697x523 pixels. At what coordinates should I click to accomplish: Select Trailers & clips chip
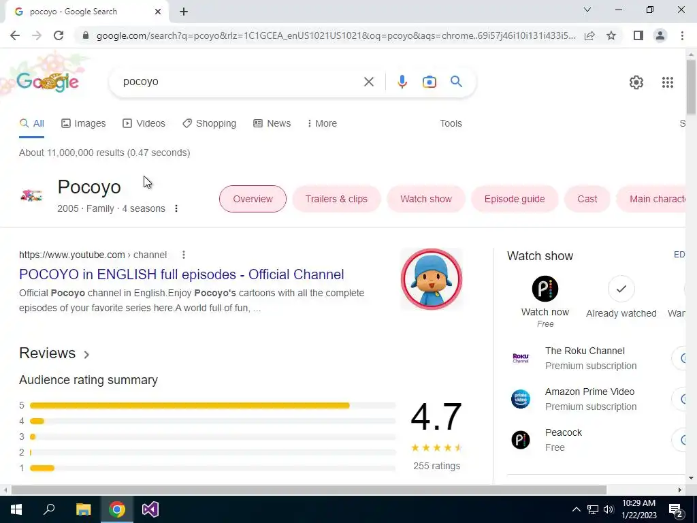(336, 199)
